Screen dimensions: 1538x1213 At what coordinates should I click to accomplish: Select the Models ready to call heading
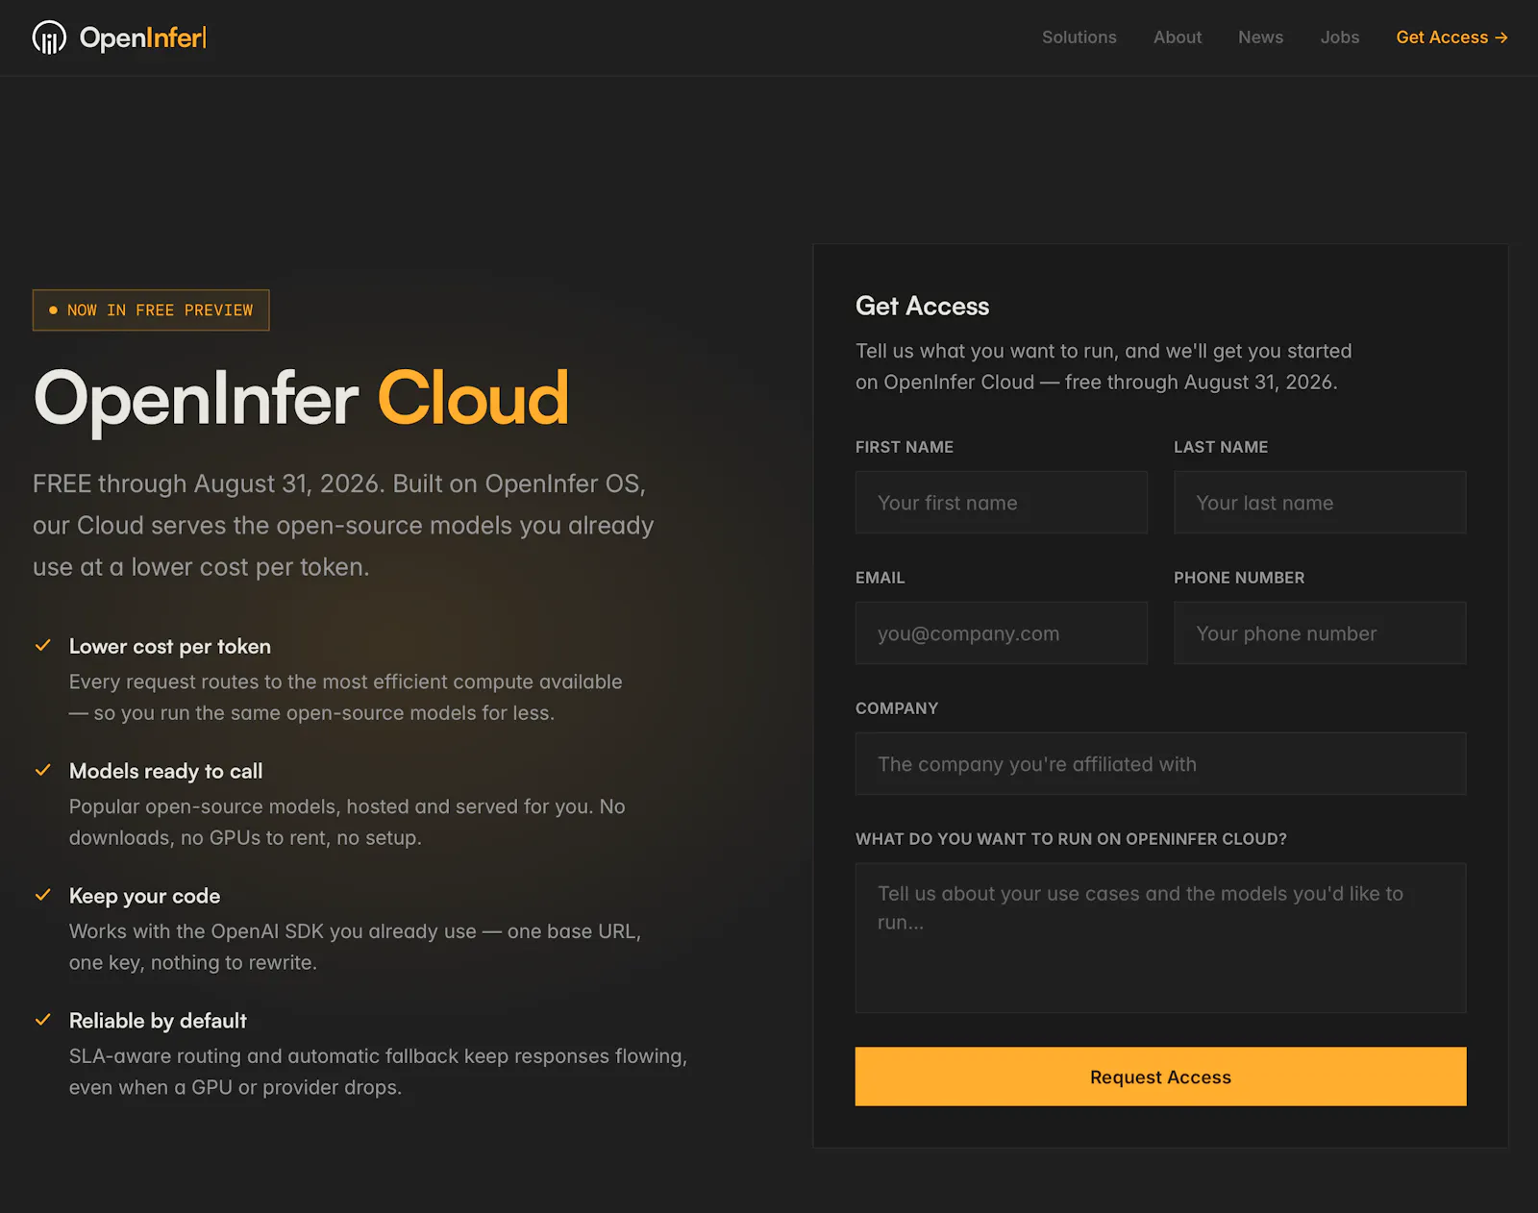click(x=165, y=772)
